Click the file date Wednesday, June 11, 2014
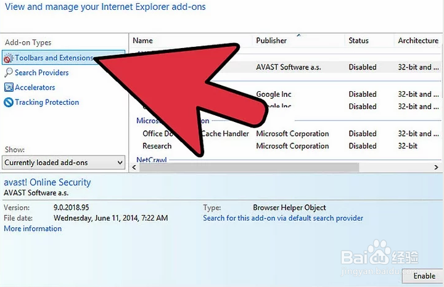The height and width of the screenshot is (287, 444). click(111, 218)
